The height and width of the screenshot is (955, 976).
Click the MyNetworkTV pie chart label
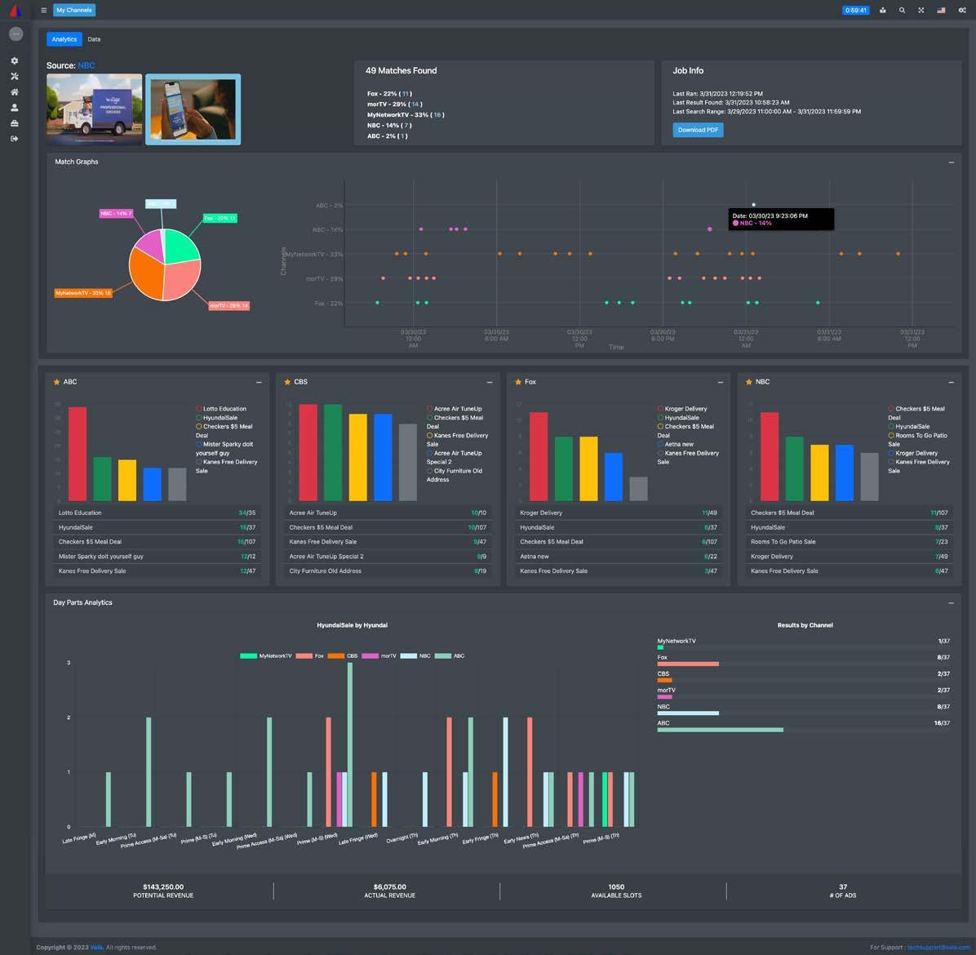click(83, 293)
